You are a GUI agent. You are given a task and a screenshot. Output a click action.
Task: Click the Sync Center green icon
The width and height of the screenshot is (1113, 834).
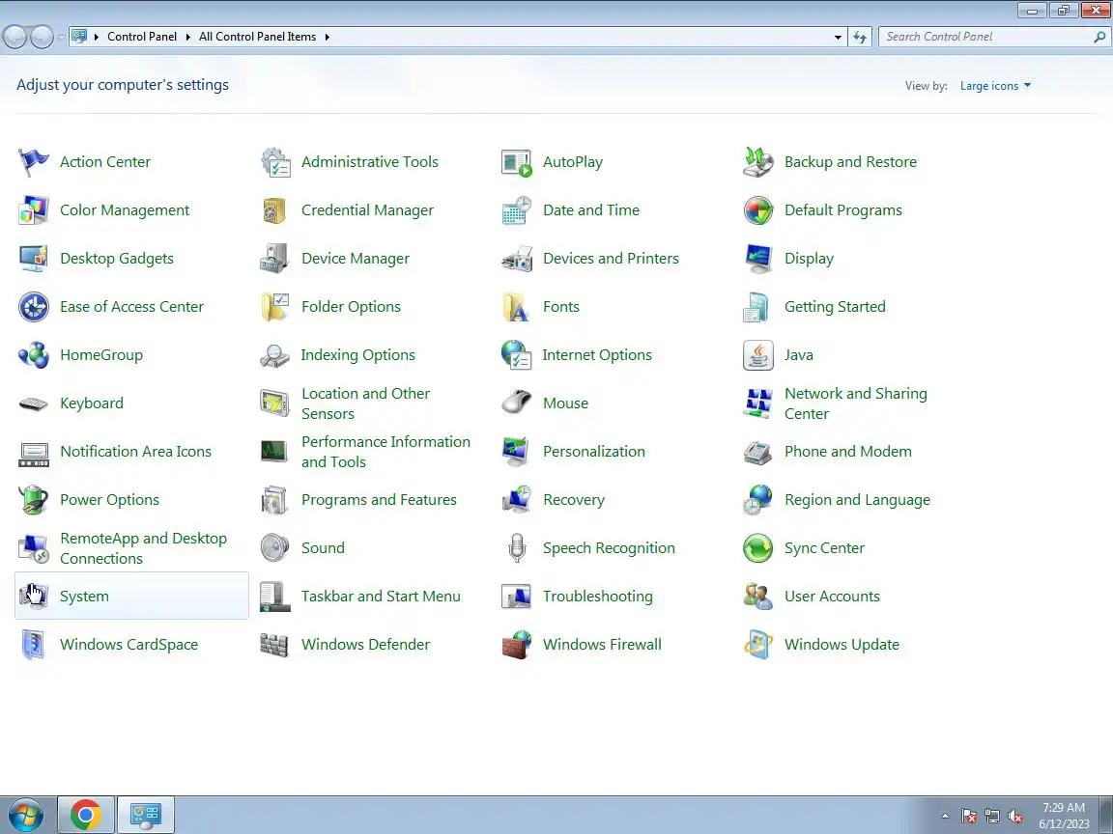tap(757, 548)
